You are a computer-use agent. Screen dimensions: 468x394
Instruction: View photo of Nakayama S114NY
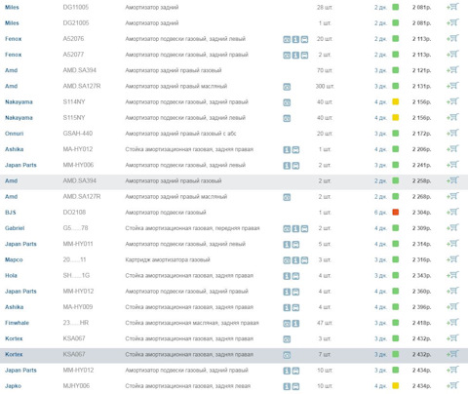tap(287, 102)
